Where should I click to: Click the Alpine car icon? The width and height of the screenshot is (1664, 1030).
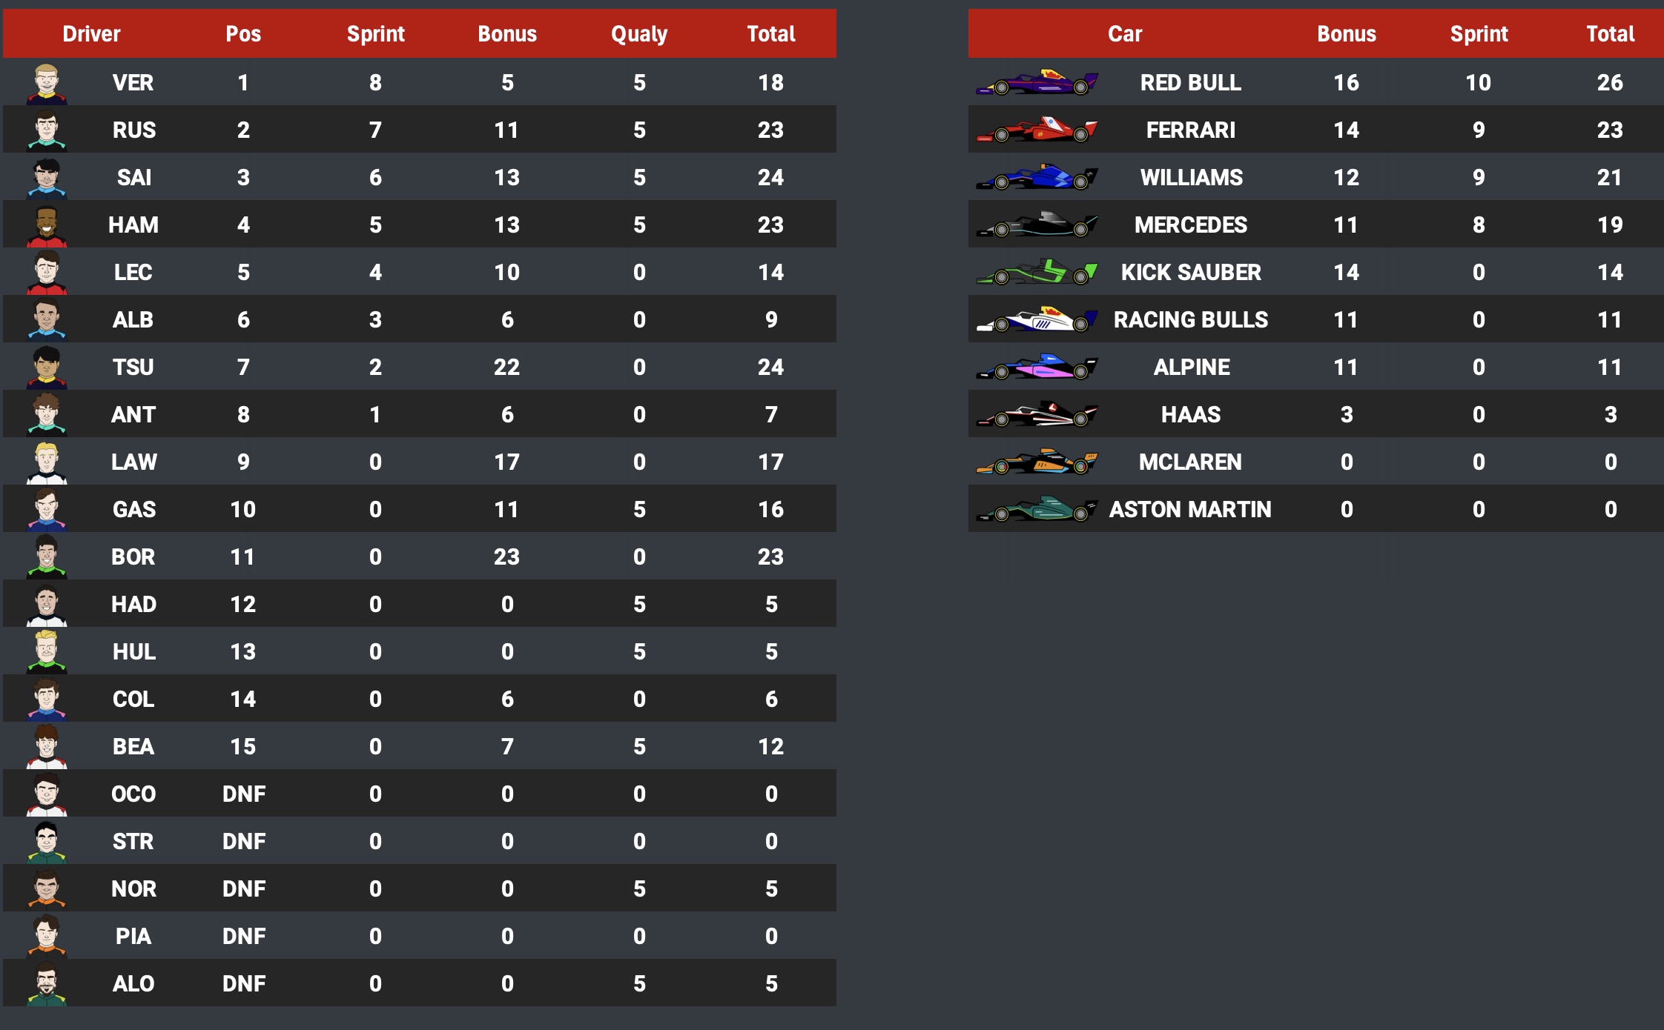[1037, 368]
